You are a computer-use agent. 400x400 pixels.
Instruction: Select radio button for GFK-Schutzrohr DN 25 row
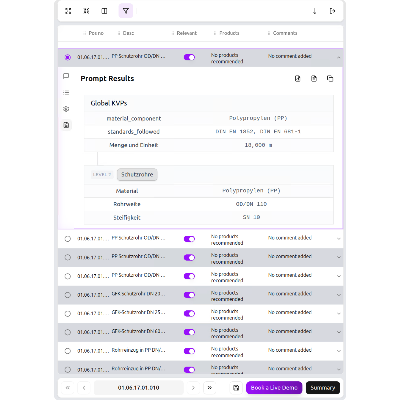[68, 313]
